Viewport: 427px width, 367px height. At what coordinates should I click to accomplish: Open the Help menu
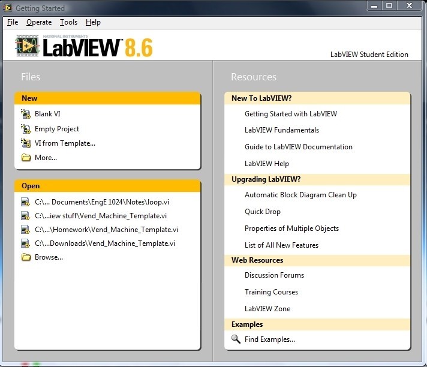pyautogui.click(x=93, y=22)
